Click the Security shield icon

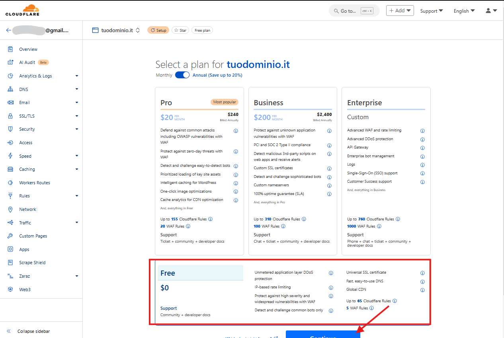[11, 129]
